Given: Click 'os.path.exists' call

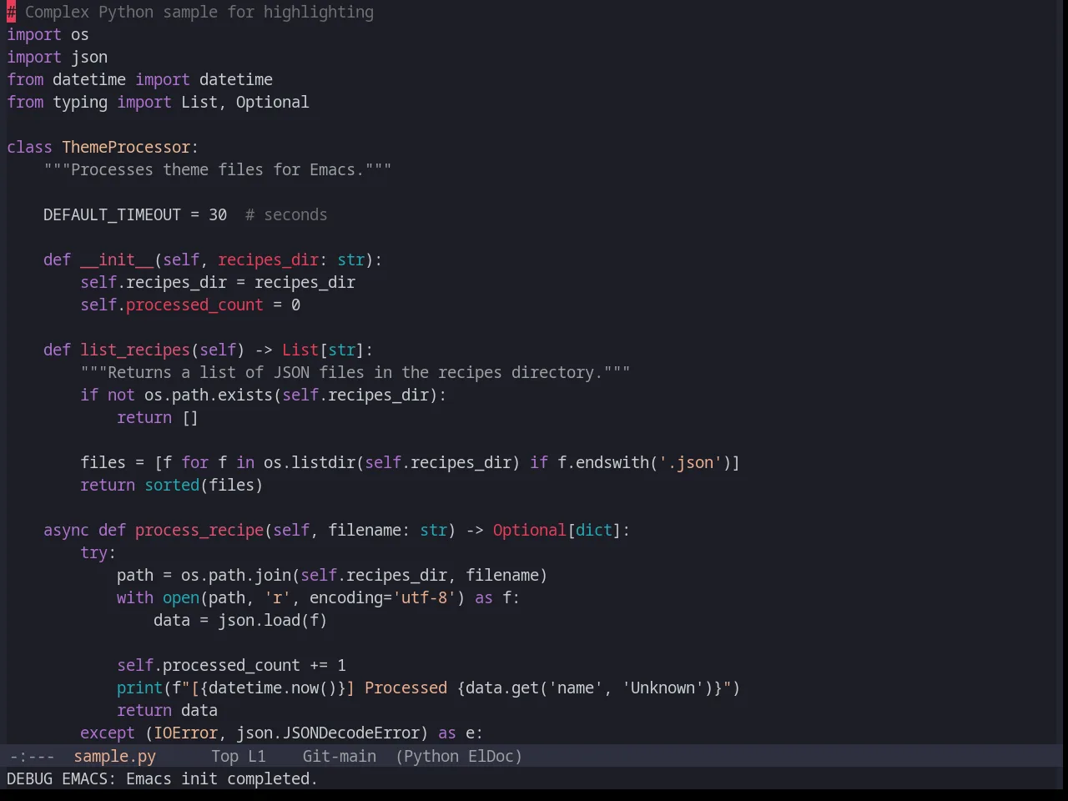Looking at the screenshot, I should [209, 395].
